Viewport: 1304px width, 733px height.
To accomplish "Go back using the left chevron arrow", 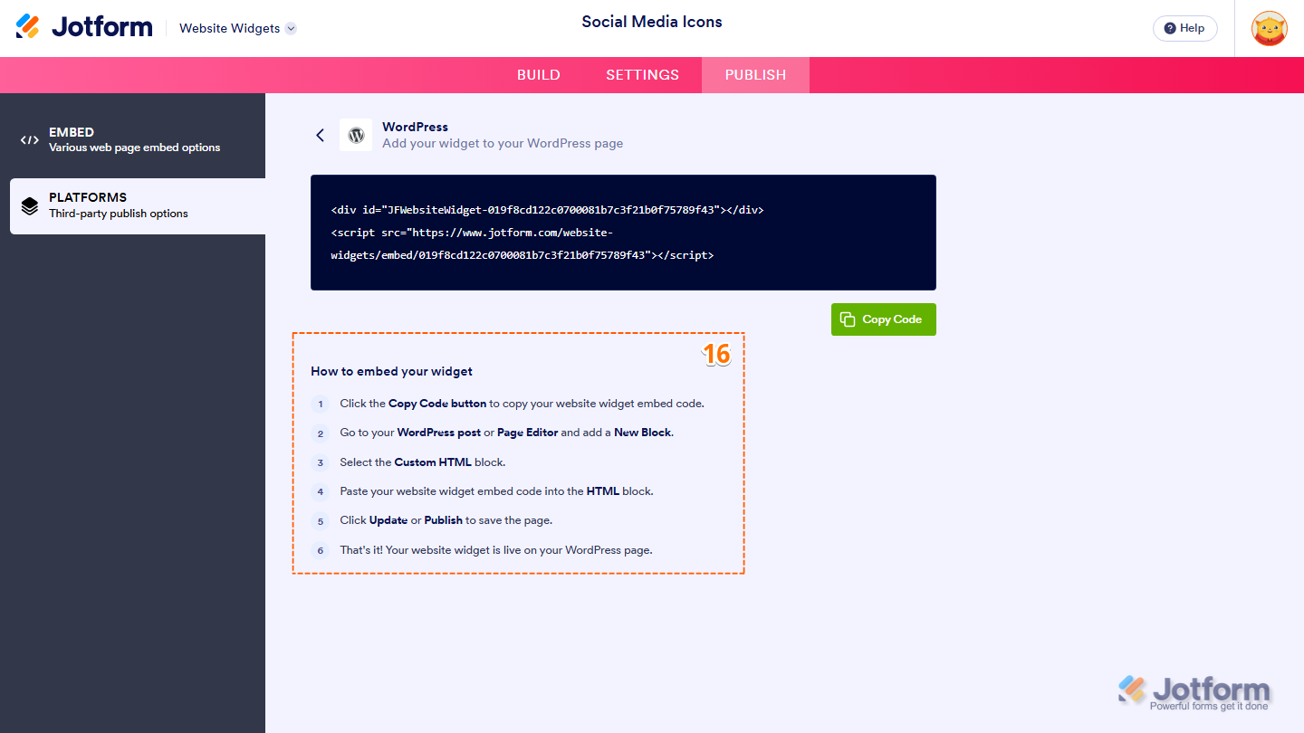I will click(x=320, y=135).
